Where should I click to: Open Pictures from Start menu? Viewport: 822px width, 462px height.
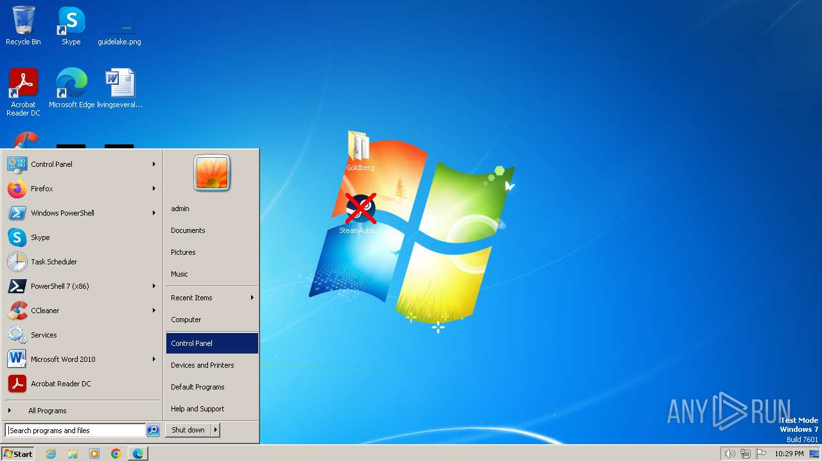tap(212, 252)
